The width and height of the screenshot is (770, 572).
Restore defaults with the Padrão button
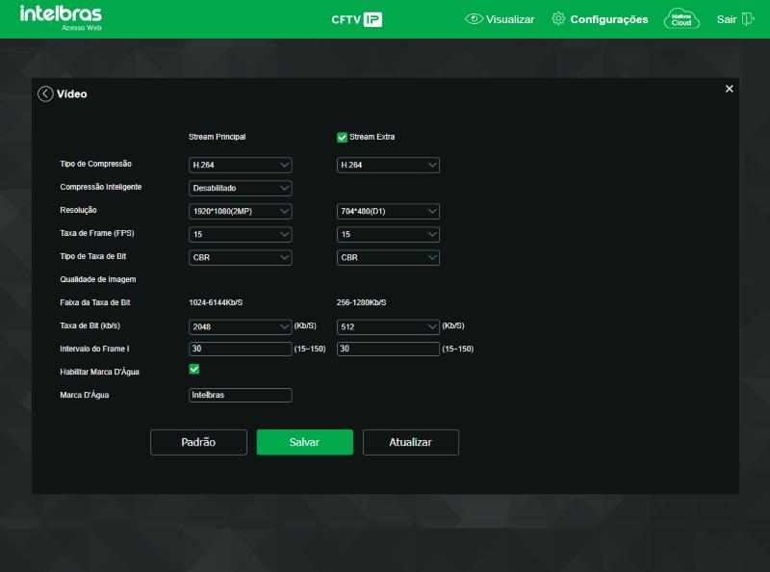pyautogui.click(x=198, y=442)
